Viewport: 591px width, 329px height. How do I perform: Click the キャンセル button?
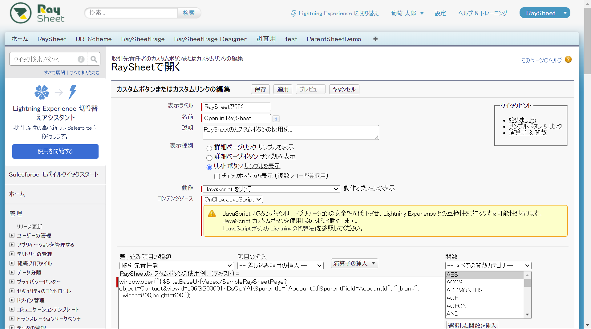tap(344, 89)
